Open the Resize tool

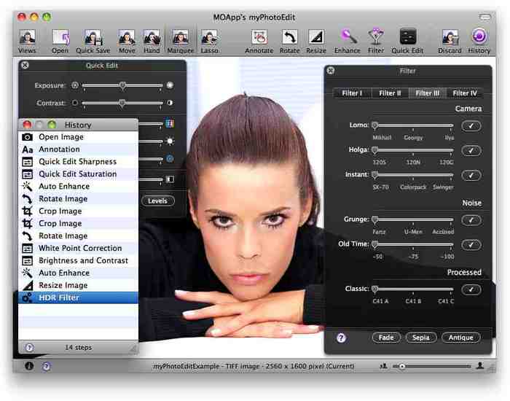[x=315, y=42]
